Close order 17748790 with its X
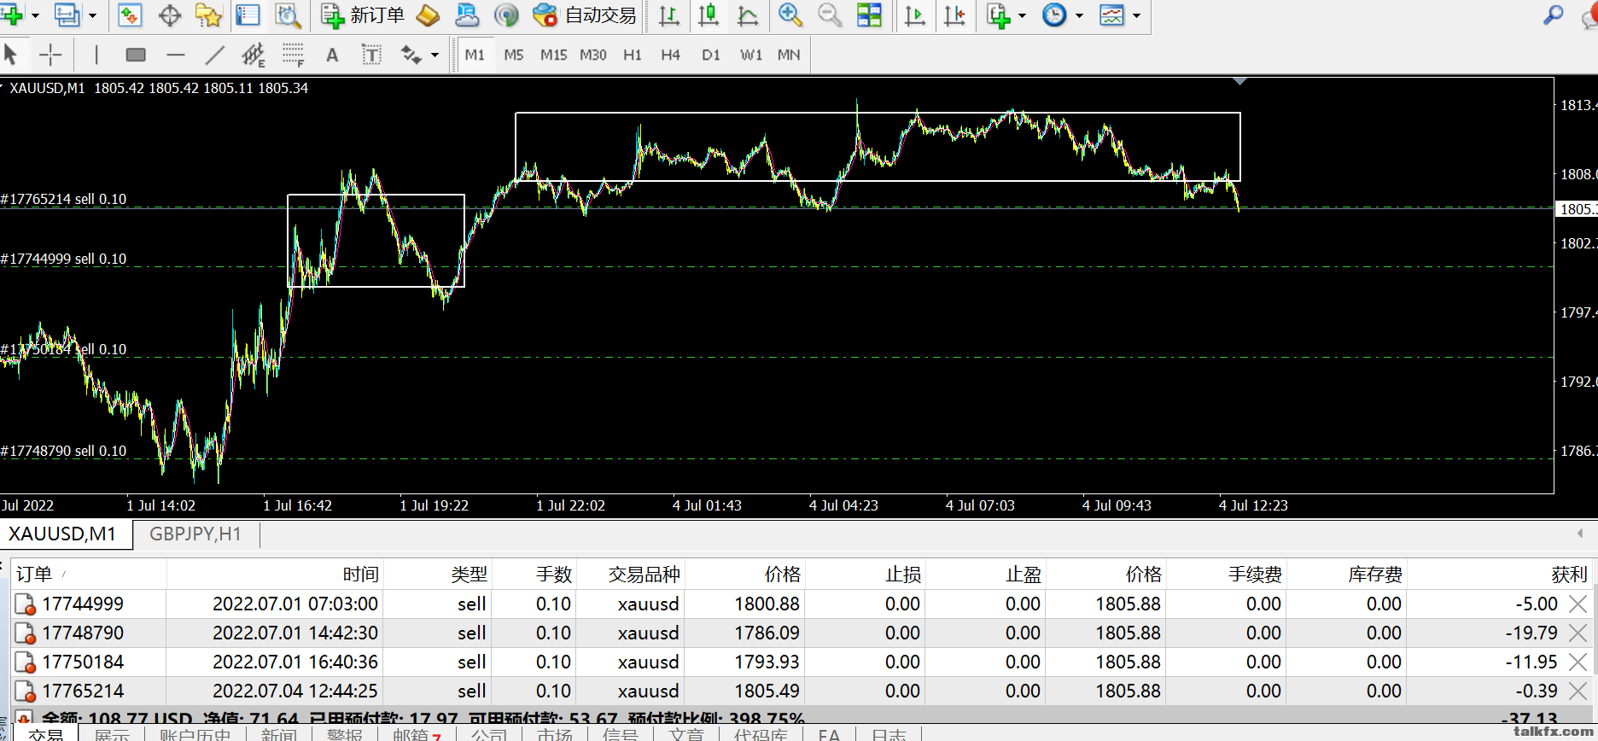This screenshot has width=1598, height=741. point(1578,633)
